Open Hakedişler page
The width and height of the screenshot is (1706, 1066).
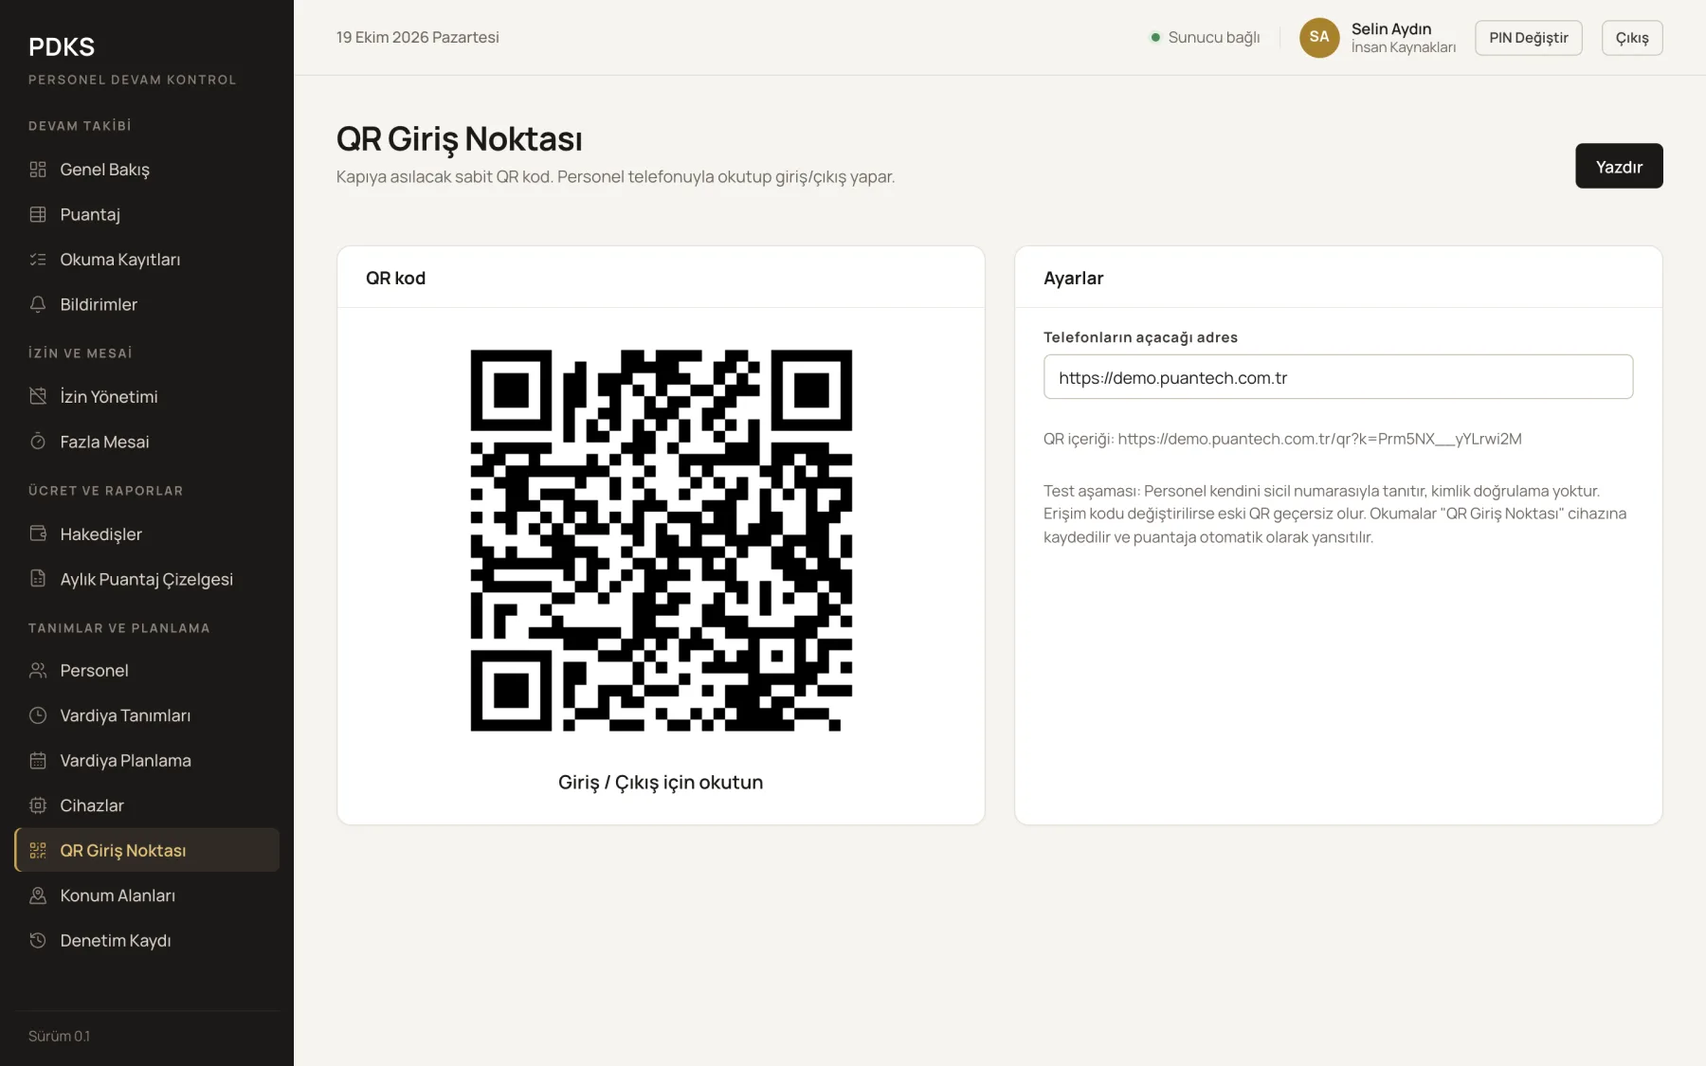(147, 533)
